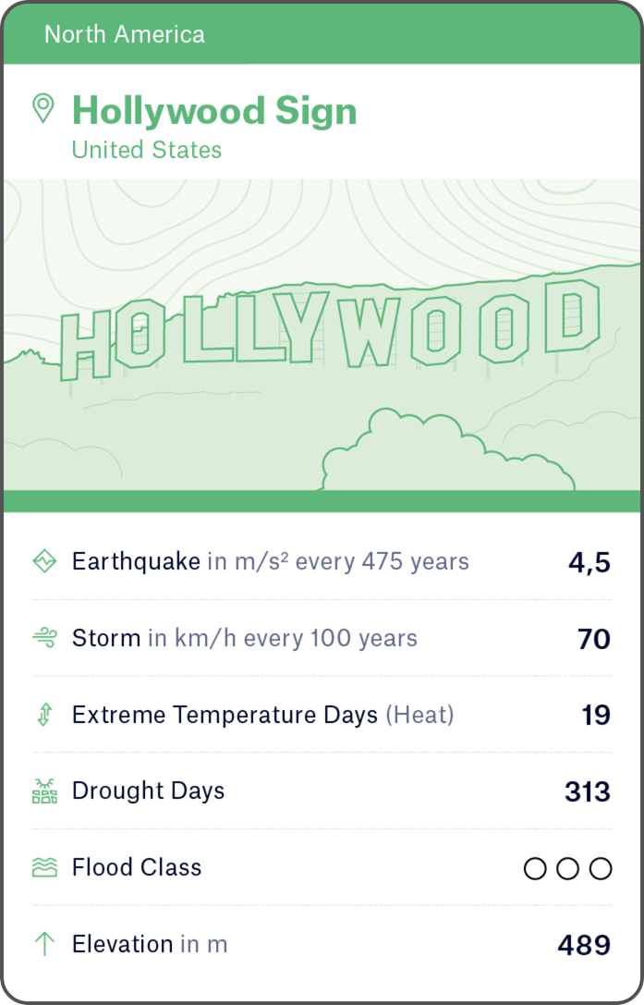The image size is (644, 1005).
Task: Click the elevation up-arrow icon
Action: (x=44, y=944)
